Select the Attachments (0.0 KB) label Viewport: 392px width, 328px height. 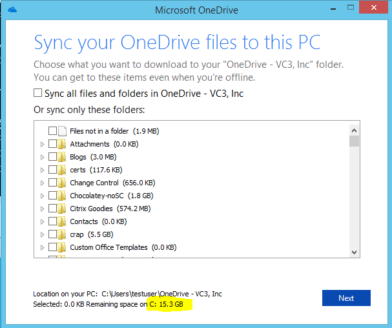104,144
